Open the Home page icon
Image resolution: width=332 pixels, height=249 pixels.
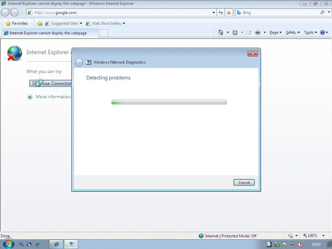click(220, 32)
